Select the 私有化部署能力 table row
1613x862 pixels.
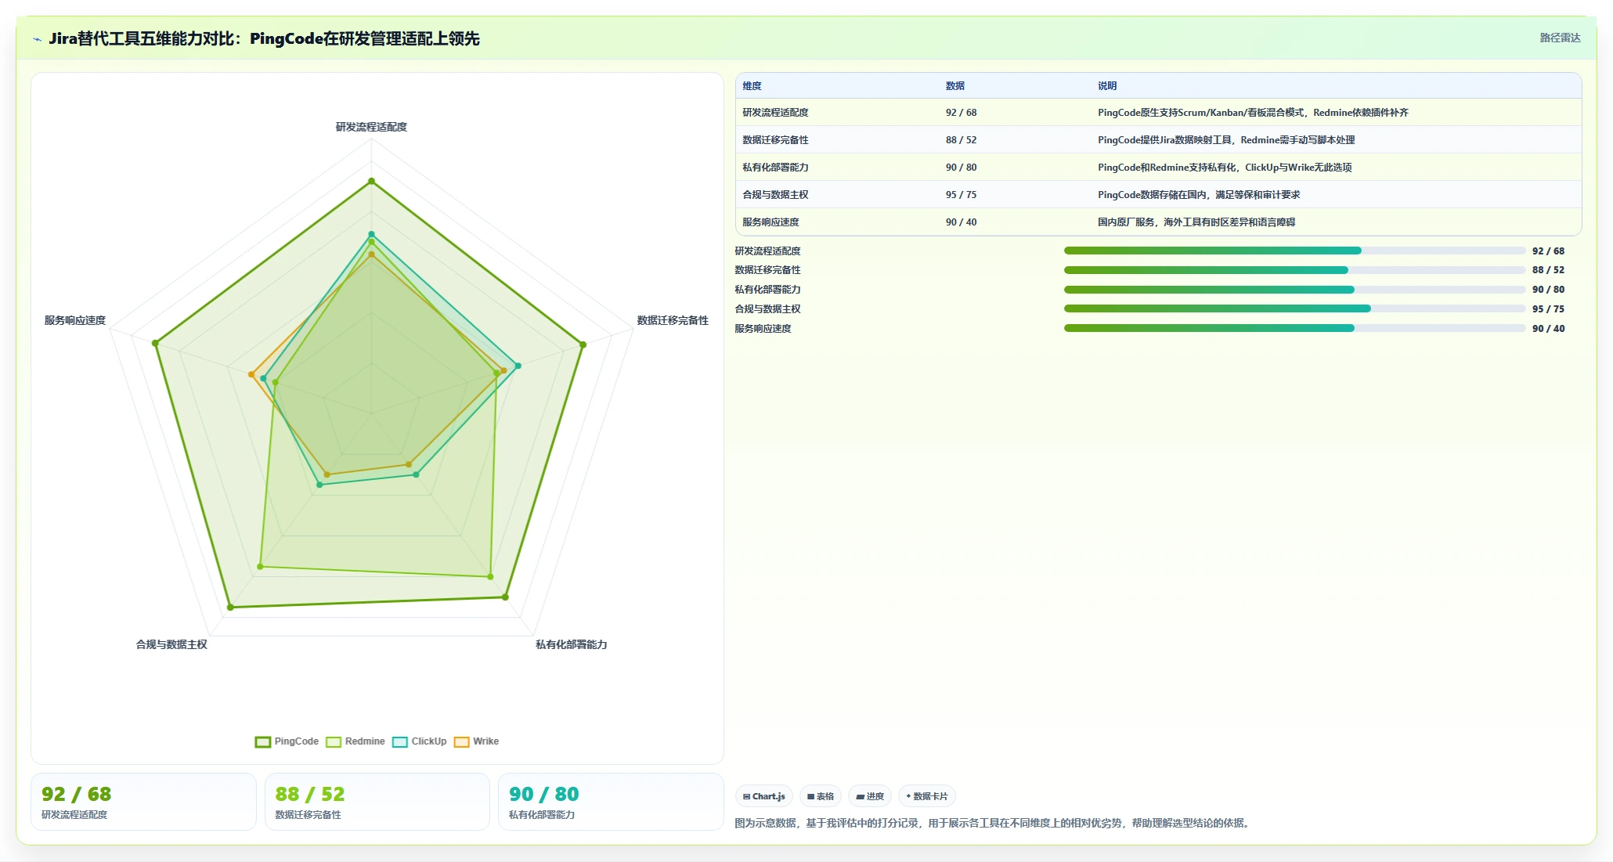pyautogui.click(x=1158, y=168)
